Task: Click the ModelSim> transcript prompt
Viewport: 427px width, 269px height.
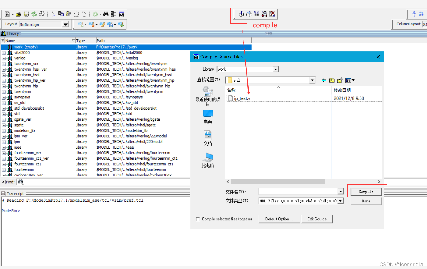Action: [x=11, y=211]
